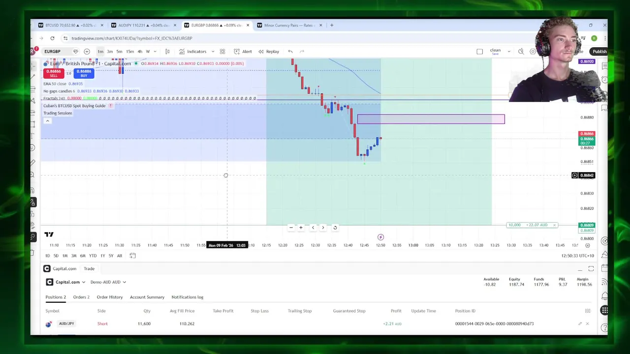This screenshot has height=354, width=630.
Task: Open the Notifications log tab
Action: tap(187, 297)
